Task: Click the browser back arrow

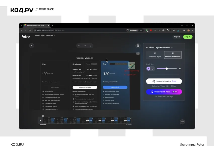Action: click(x=21, y=30)
